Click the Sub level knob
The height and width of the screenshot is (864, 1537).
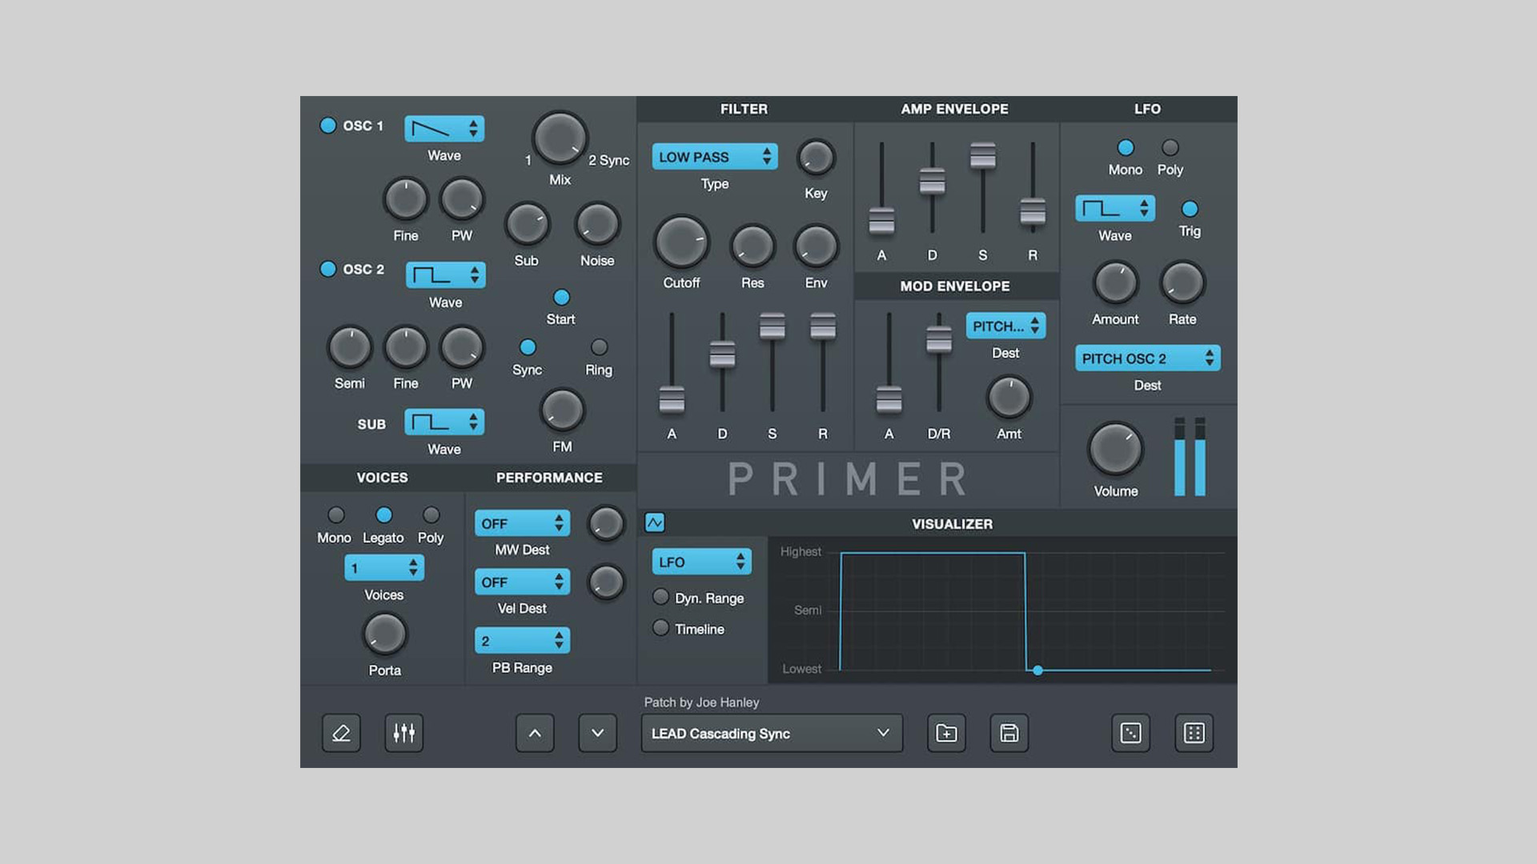point(527,224)
